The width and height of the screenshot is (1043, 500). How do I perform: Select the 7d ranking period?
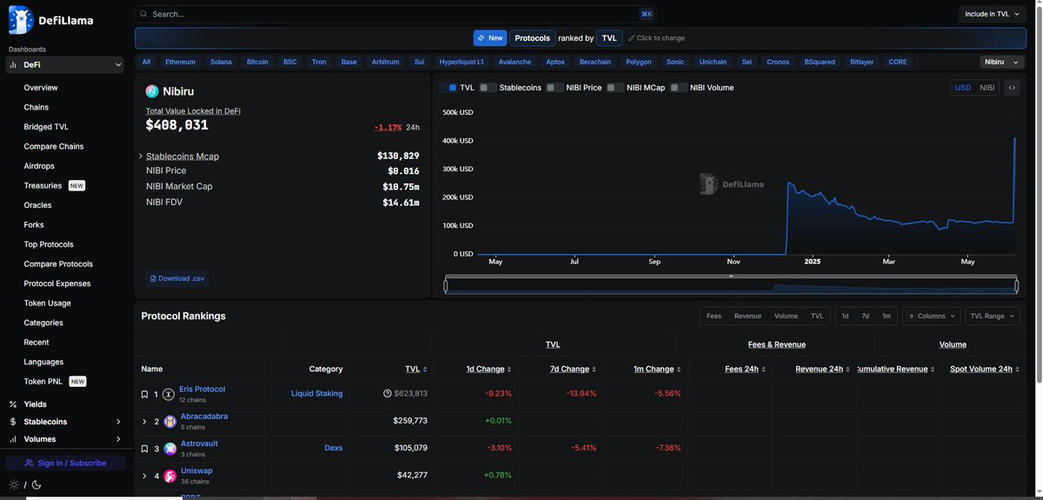(x=865, y=317)
